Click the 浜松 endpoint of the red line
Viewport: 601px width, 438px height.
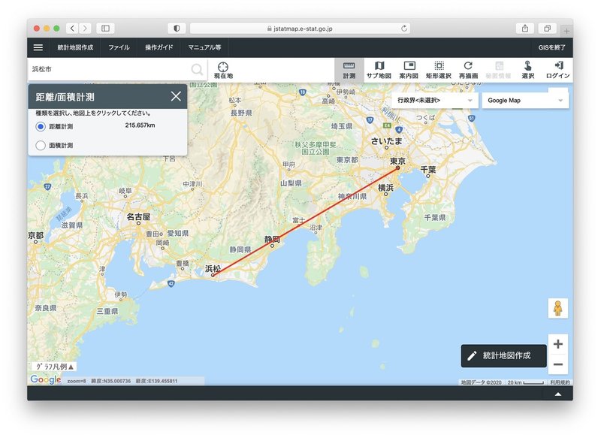(213, 275)
